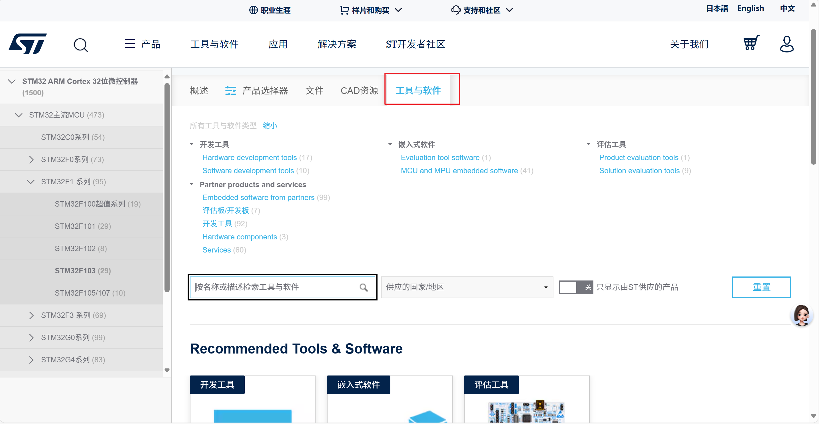Open 评估板/开发板 link
This screenshot has height=424, width=819.
tap(226, 211)
